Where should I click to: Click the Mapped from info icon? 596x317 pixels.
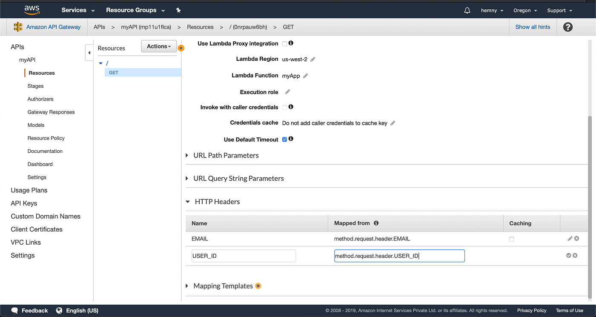tap(376, 223)
